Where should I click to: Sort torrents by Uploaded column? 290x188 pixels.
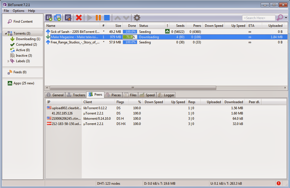click(x=273, y=26)
